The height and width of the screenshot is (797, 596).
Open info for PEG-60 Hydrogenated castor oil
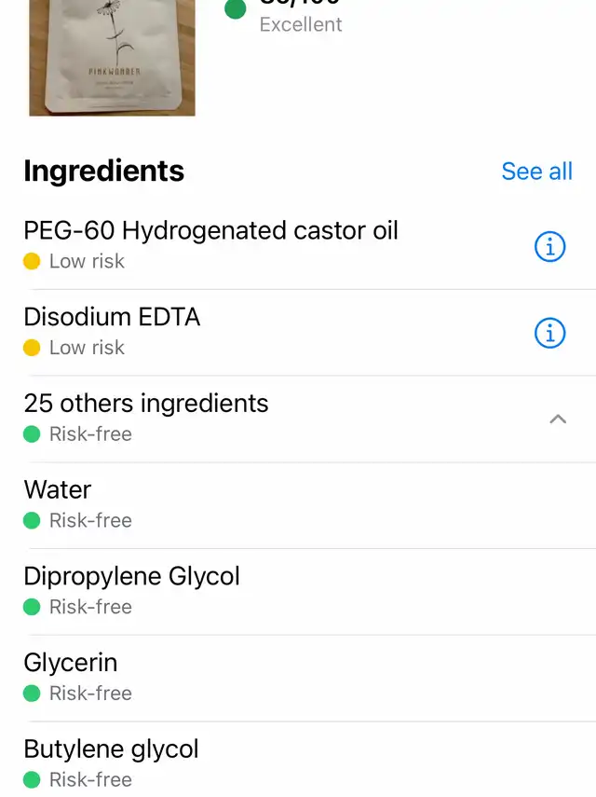click(x=549, y=246)
